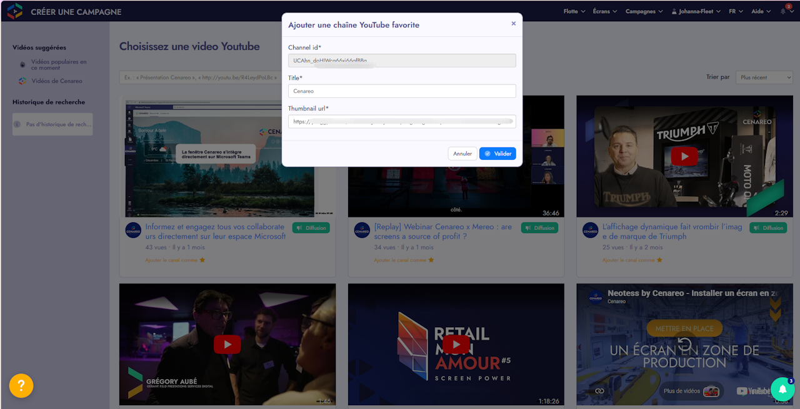Click Mettre en place on Neotess video
This screenshot has width=800, height=409.
(x=684, y=328)
